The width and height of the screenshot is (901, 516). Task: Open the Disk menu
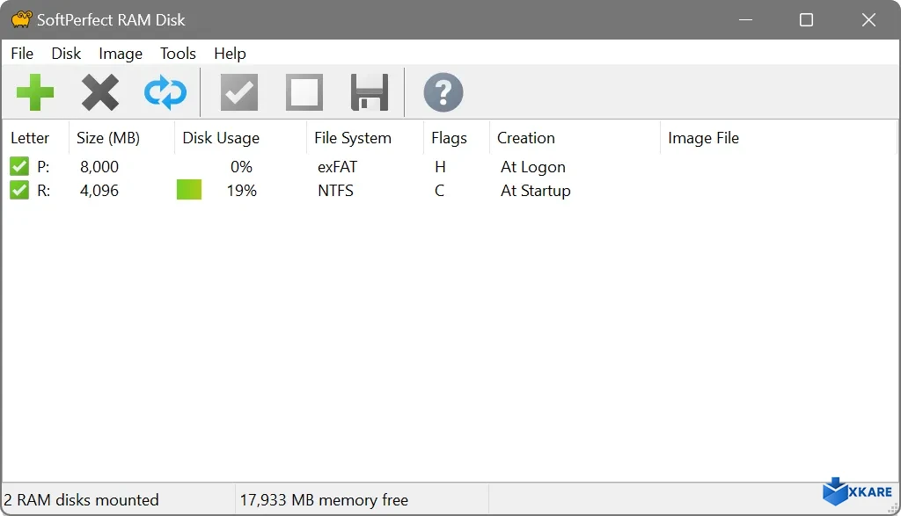tap(66, 54)
